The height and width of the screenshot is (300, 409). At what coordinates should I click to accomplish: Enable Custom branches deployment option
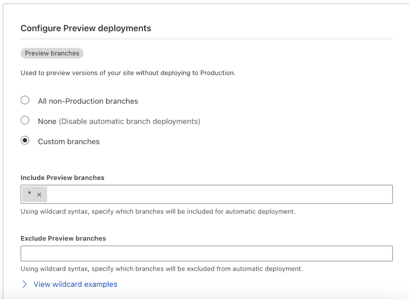click(25, 140)
